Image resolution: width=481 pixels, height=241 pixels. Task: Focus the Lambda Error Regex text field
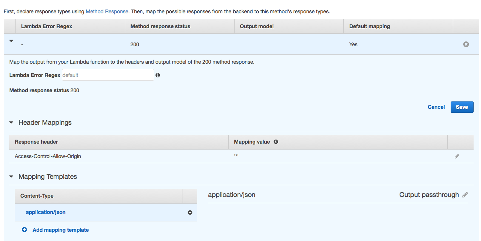pos(108,75)
